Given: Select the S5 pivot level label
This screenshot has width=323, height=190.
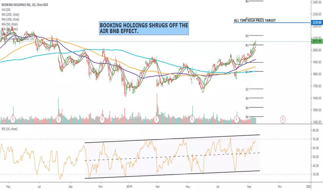Looking at the screenshot, I should point(247,117).
